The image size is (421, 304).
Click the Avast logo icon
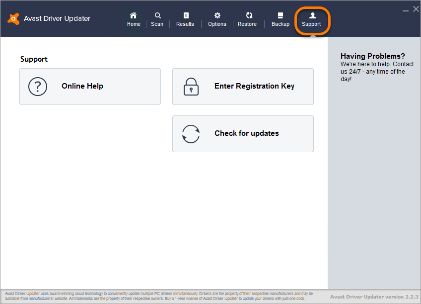13,18
